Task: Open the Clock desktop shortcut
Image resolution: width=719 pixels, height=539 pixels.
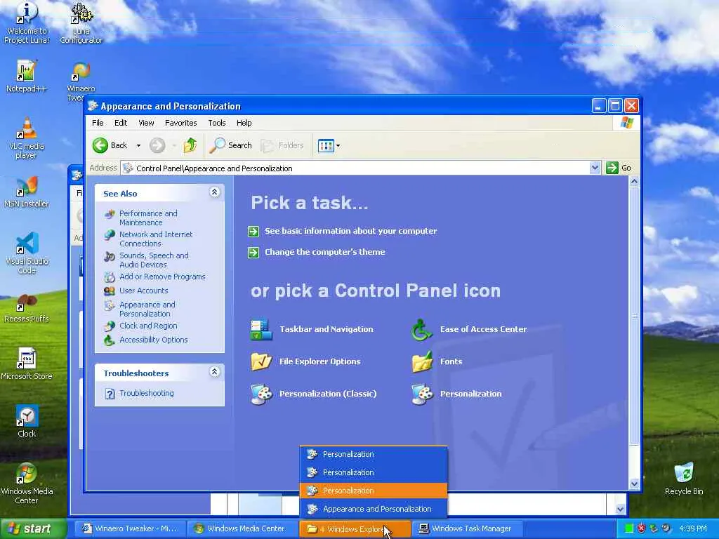Action: click(27, 421)
